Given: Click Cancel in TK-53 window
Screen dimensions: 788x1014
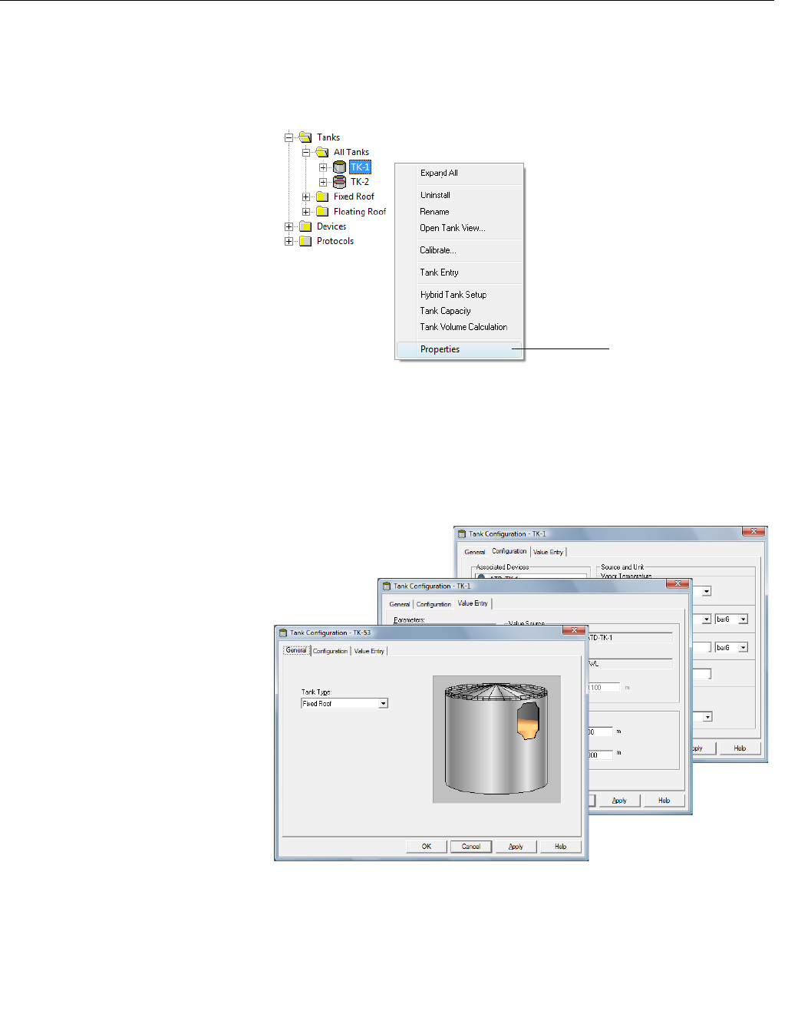Looking at the screenshot, I should [471, 847].
